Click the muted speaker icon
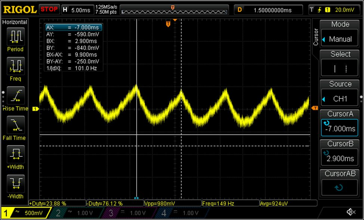The image size is (364, 220). click(x=351, y=212)
